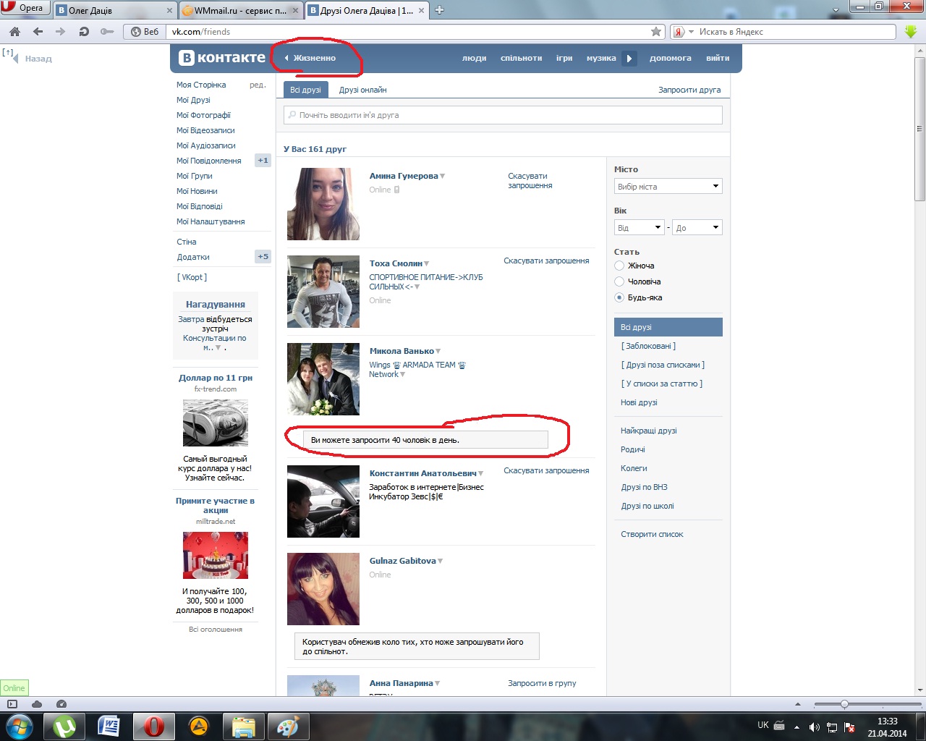Open the password wand key icon
Screen dimensions: 926x741
(107, 32)
